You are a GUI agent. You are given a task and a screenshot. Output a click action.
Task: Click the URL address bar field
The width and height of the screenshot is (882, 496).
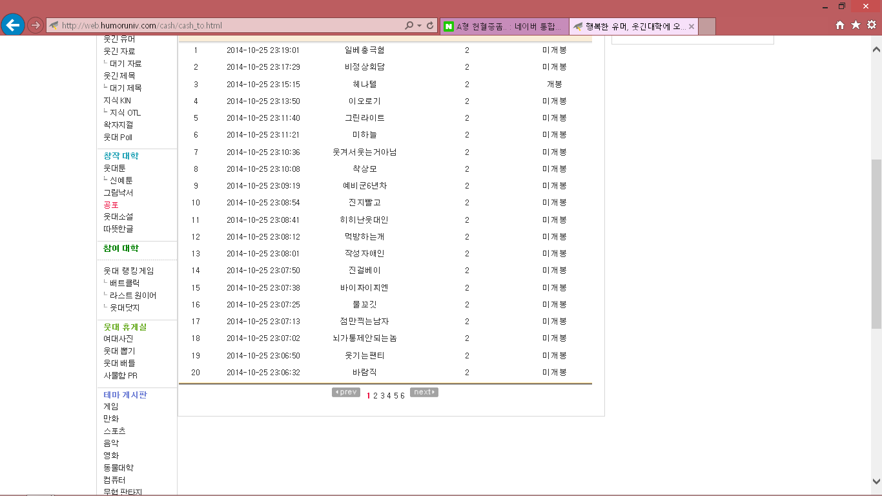click(x=226, y=26)
